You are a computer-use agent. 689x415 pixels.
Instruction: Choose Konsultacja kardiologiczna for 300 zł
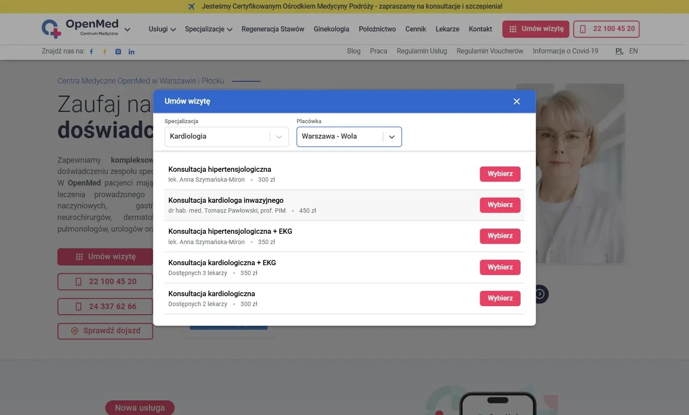[x=500, y=298]
